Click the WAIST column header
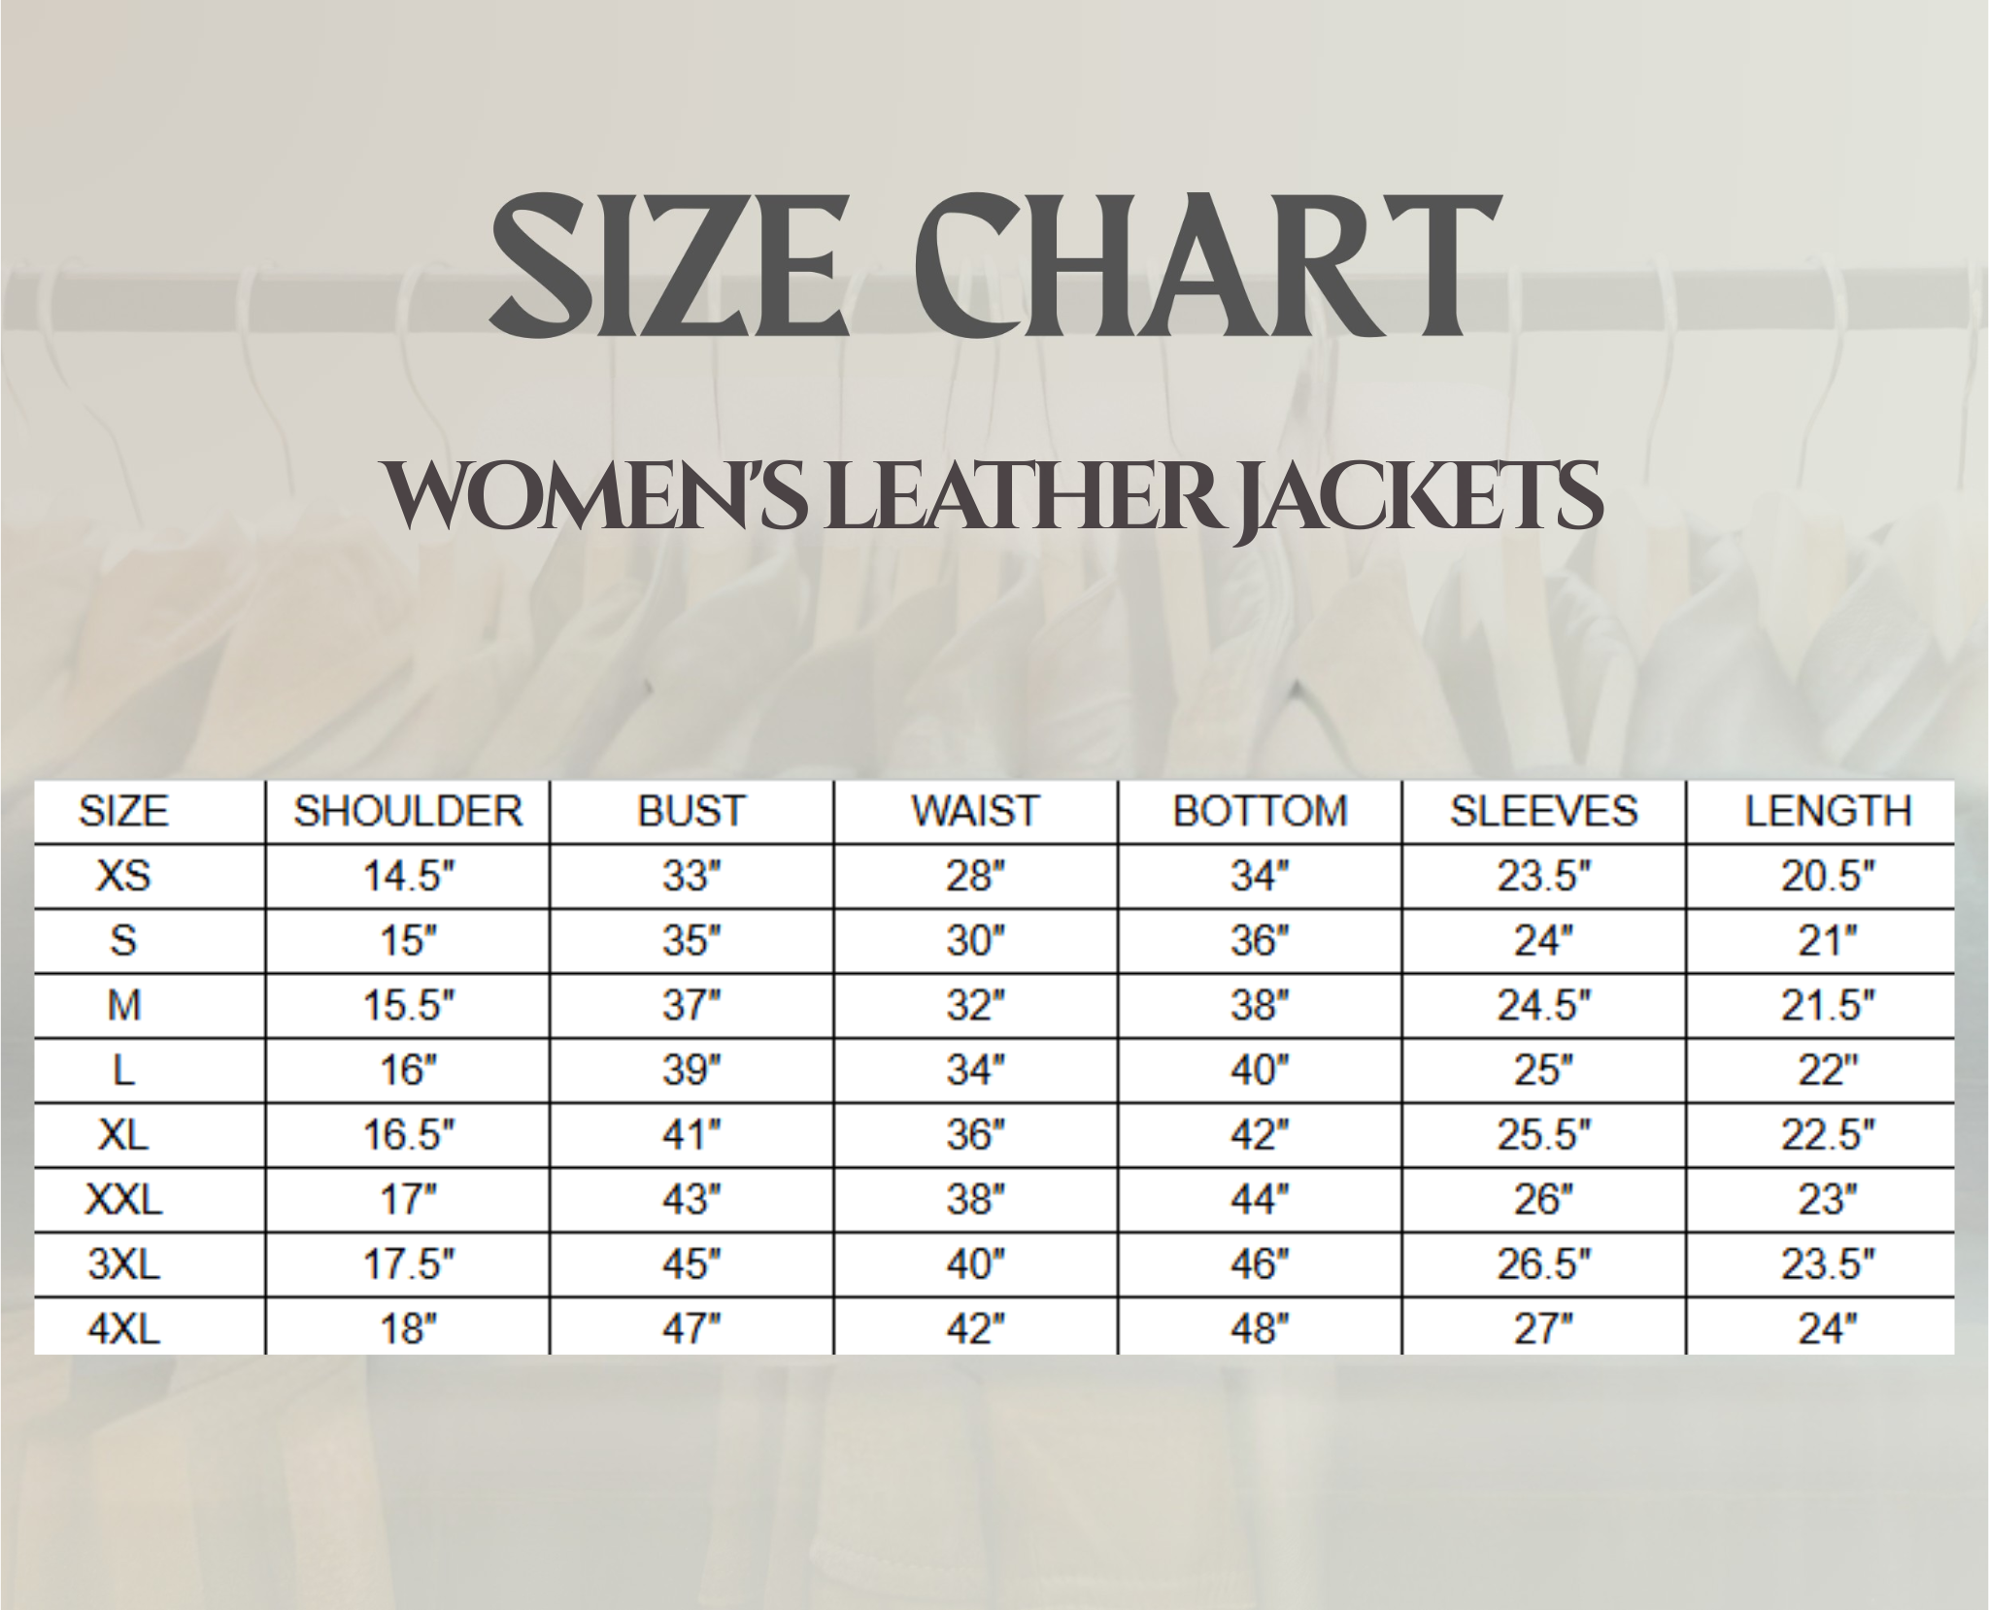Viewport: 1989px width, 1610px height. [975, 812]
